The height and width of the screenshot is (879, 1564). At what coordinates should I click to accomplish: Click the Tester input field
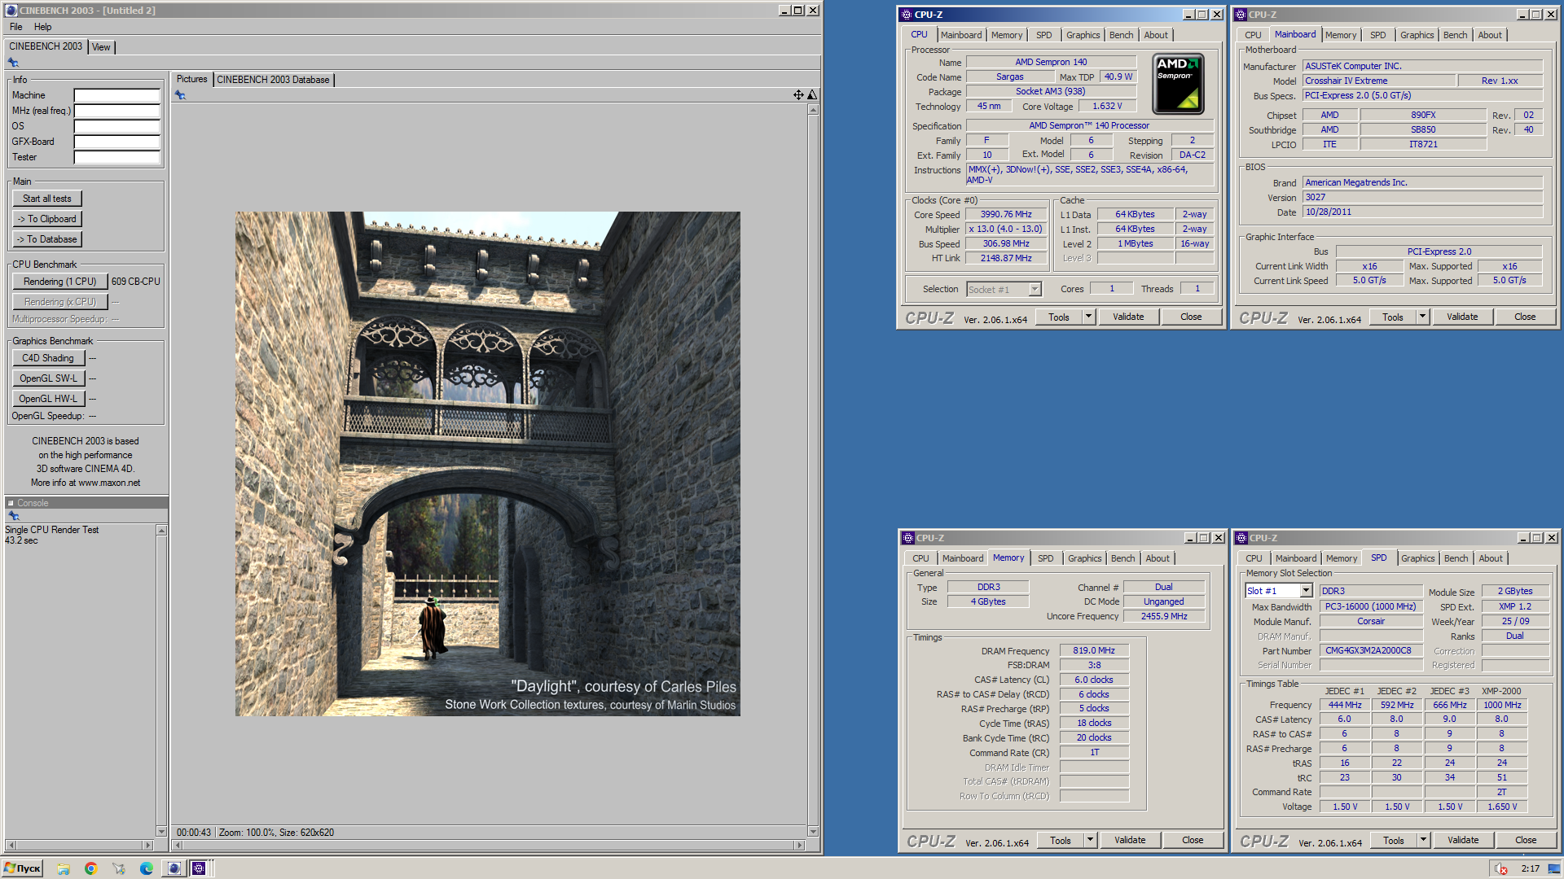[x=116, y=157]
